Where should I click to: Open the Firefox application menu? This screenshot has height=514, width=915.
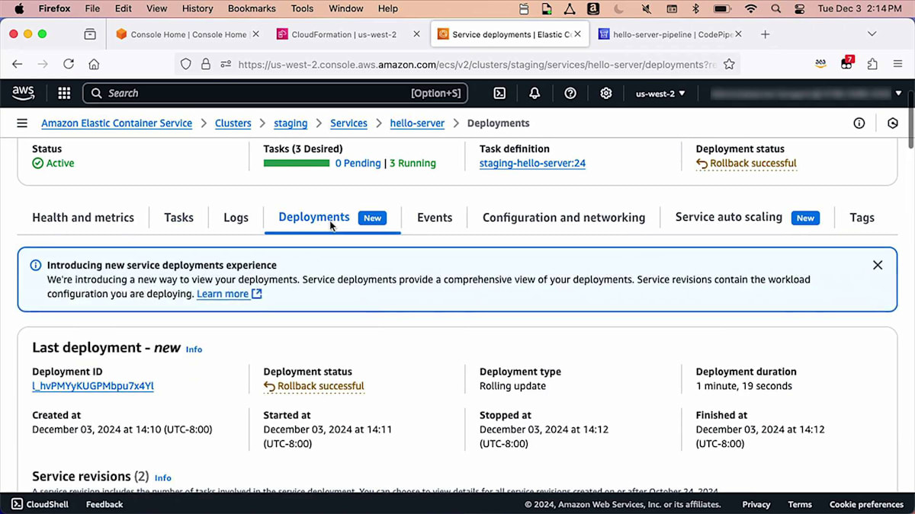click(x=898, y=64)
